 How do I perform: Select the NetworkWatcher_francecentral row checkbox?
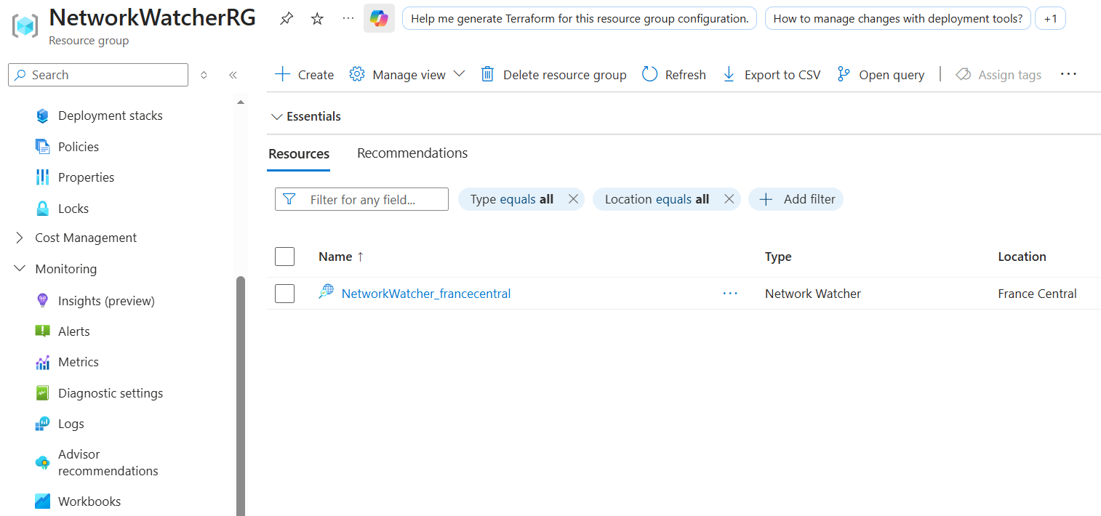(284, 294)
